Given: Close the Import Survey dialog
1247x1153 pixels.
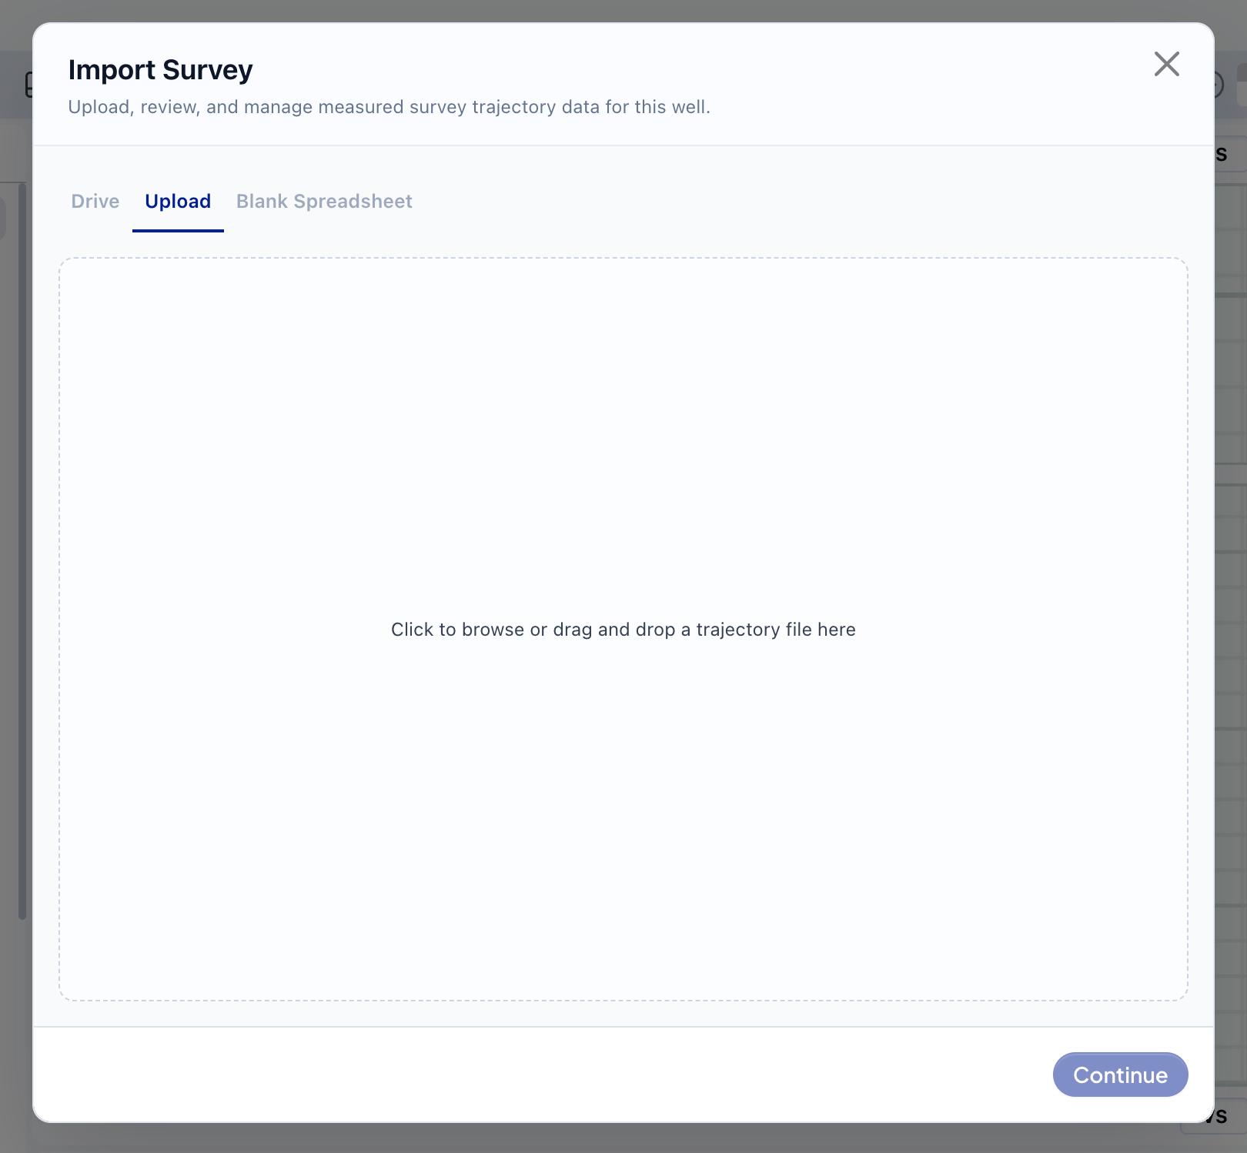Looking at the screenshot, I should click(x=1167, y=64).
